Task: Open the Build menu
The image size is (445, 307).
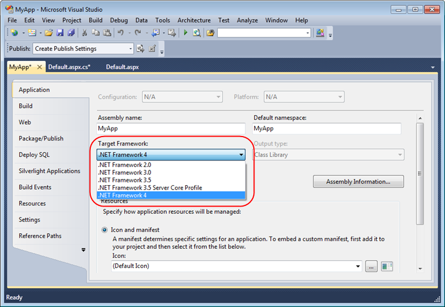Action: pyautogui.click(x=96, y=20)
